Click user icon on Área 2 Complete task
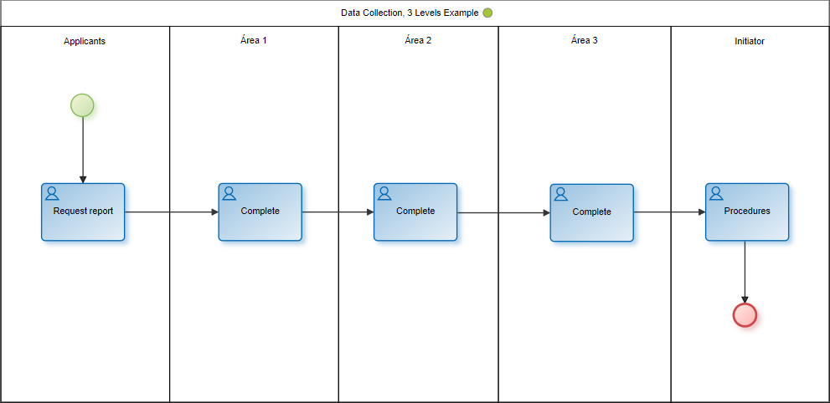Viewport: 830px width, 403px height. [384, 194]
